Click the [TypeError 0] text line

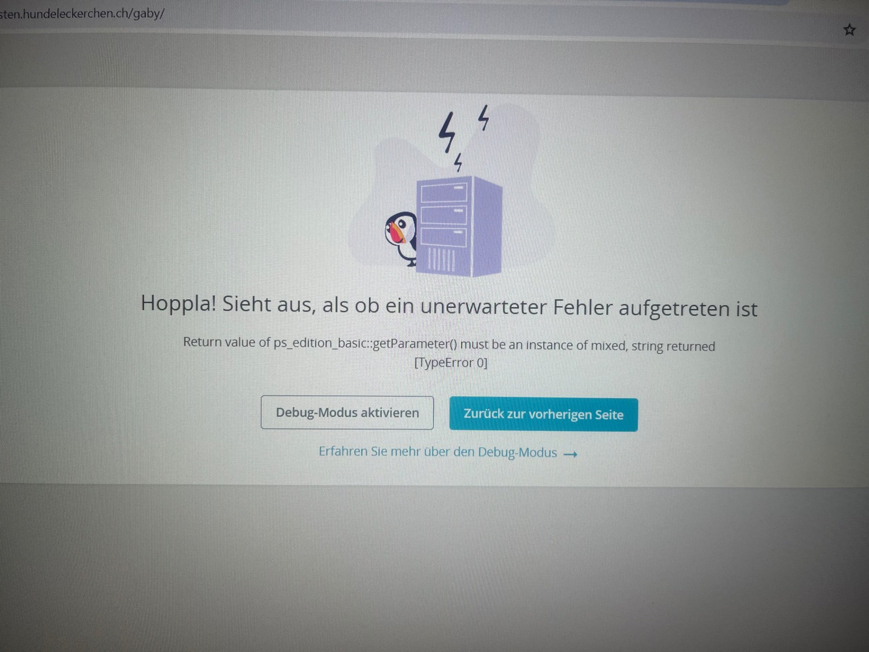[x=451, y=363]
